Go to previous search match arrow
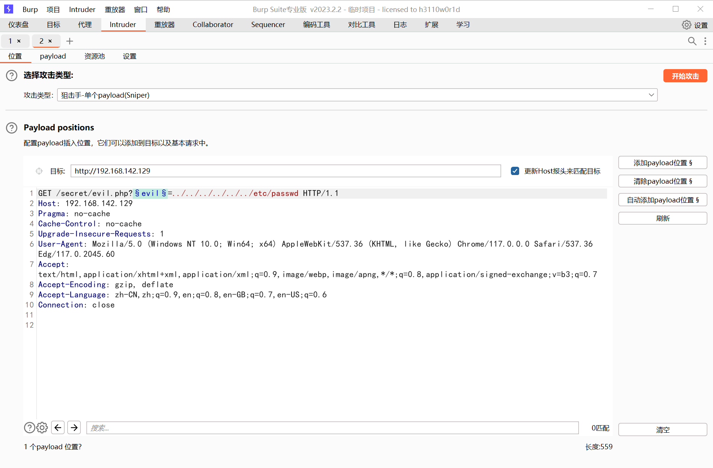 (58, 427)
